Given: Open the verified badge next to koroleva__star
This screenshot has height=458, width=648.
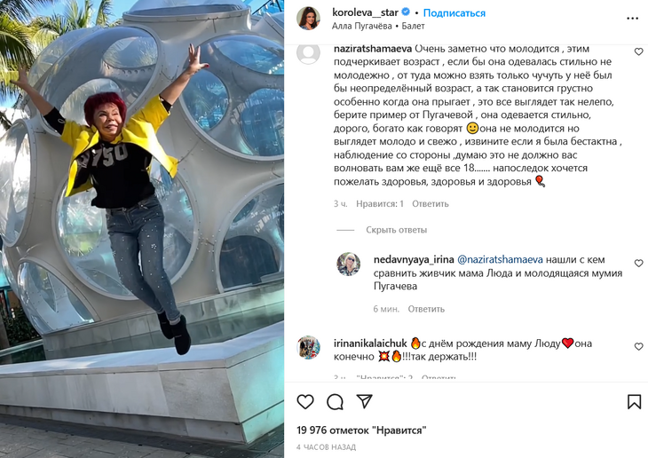Looking at the screenshot, I should [406, 12].
